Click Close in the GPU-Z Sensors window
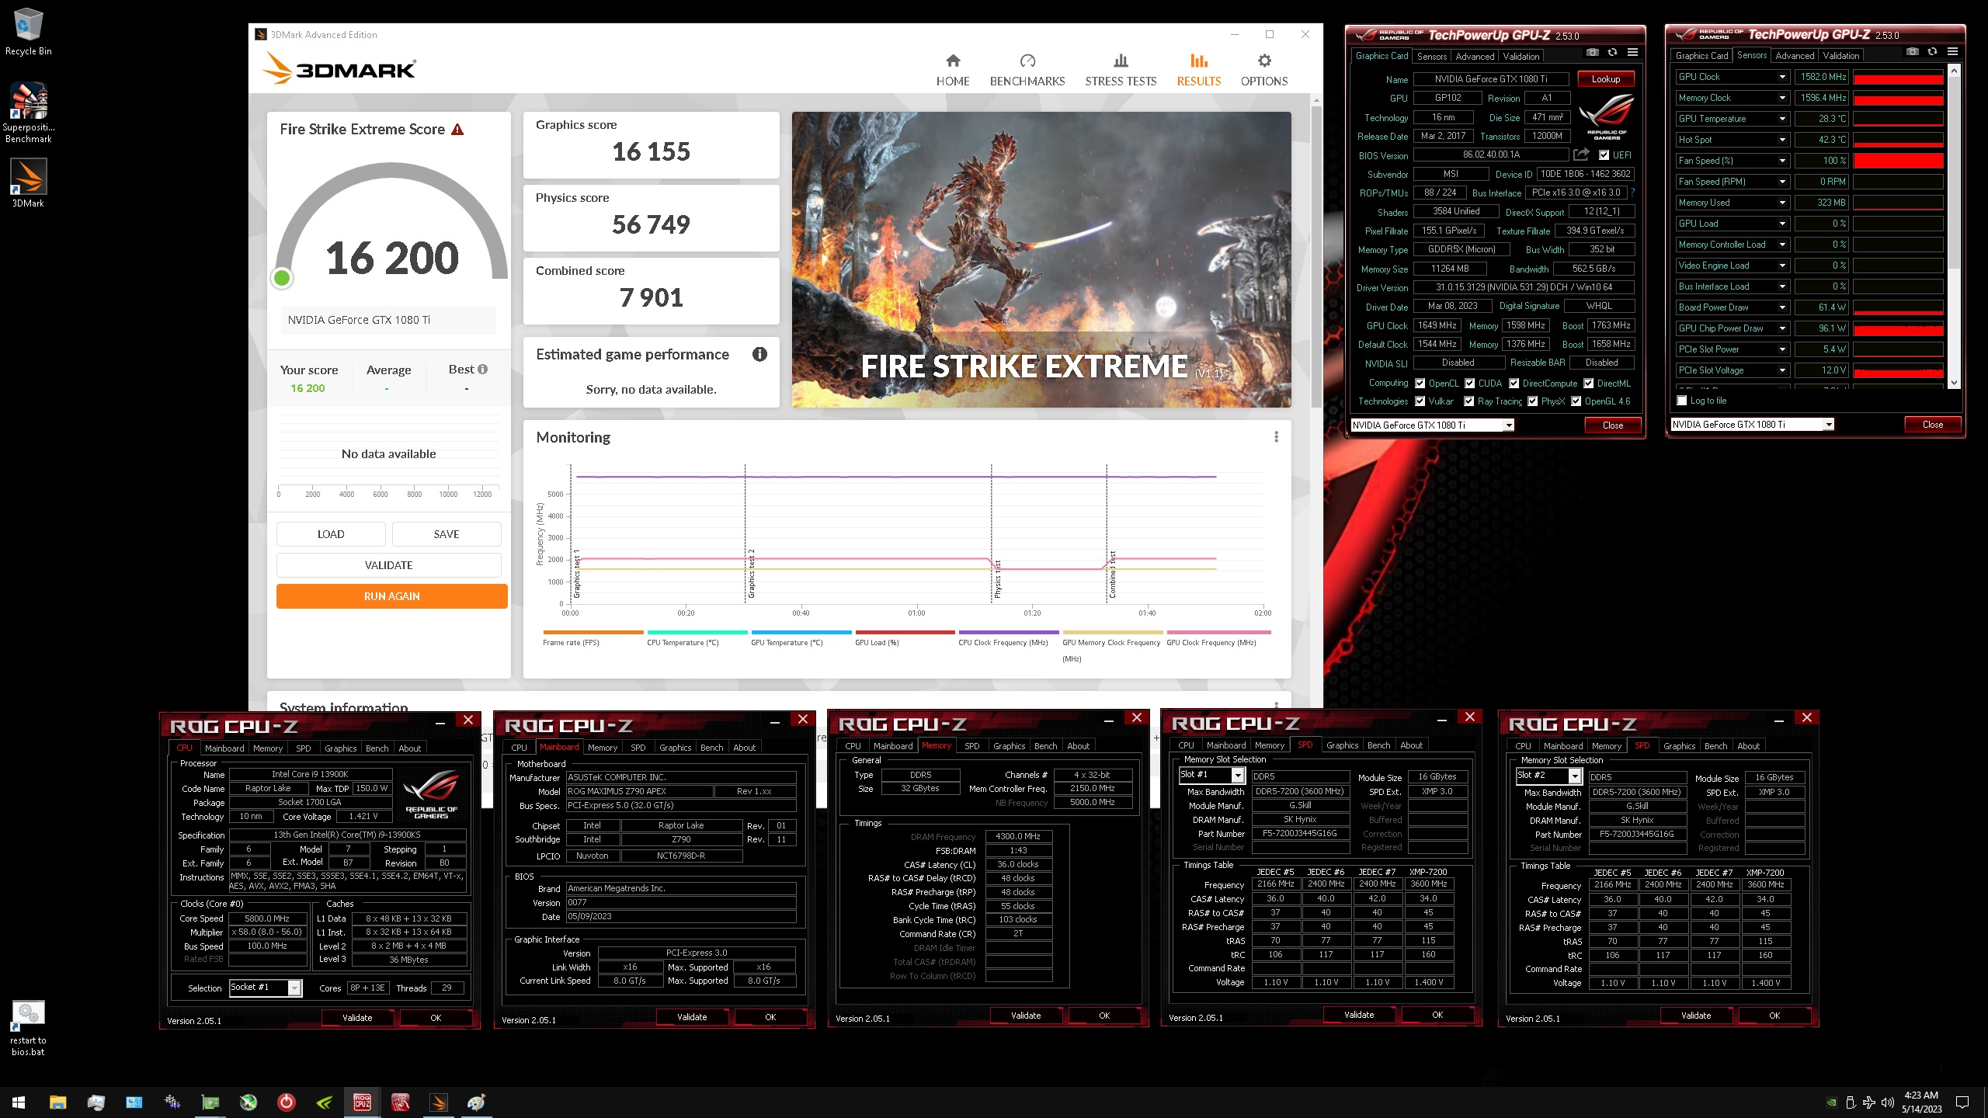Image resolution: width=1988 pixels, height=1118 pixels. pyautogui.click(x=1932, y=425)
